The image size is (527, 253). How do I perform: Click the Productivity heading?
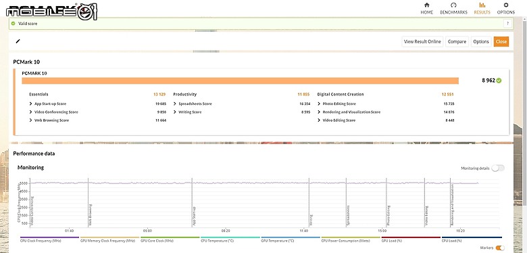(185, 95)
